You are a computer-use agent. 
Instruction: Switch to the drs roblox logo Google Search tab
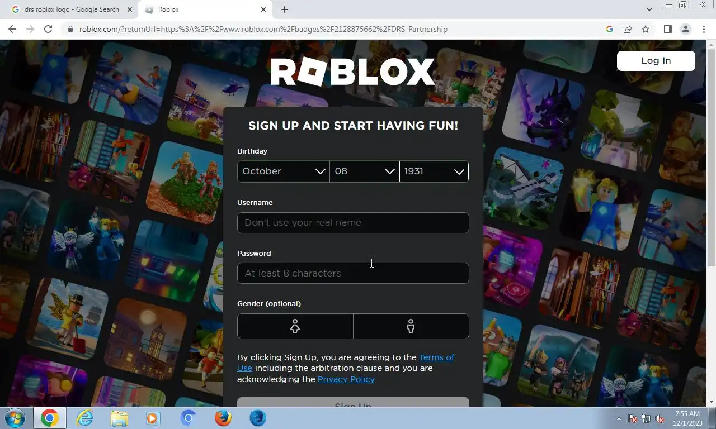pos(72,9)
